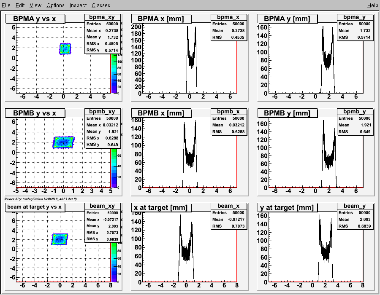Click the BPMB y histogram peak curve
380x295 pixels.
click(x=329, y=155)
